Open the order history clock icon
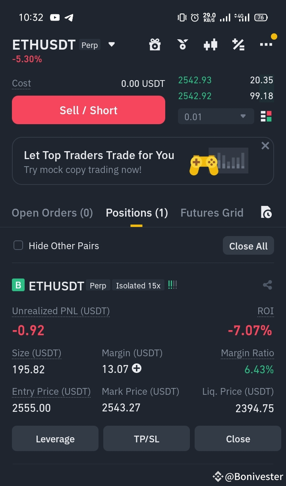Screen dimensions: 286x486 [x=266, y=212]
